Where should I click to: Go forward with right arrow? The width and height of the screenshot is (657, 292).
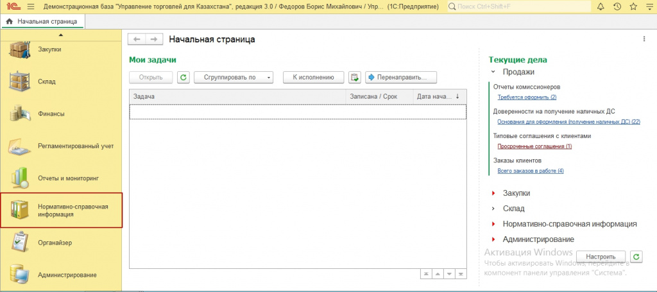click(x=154, y=39)
